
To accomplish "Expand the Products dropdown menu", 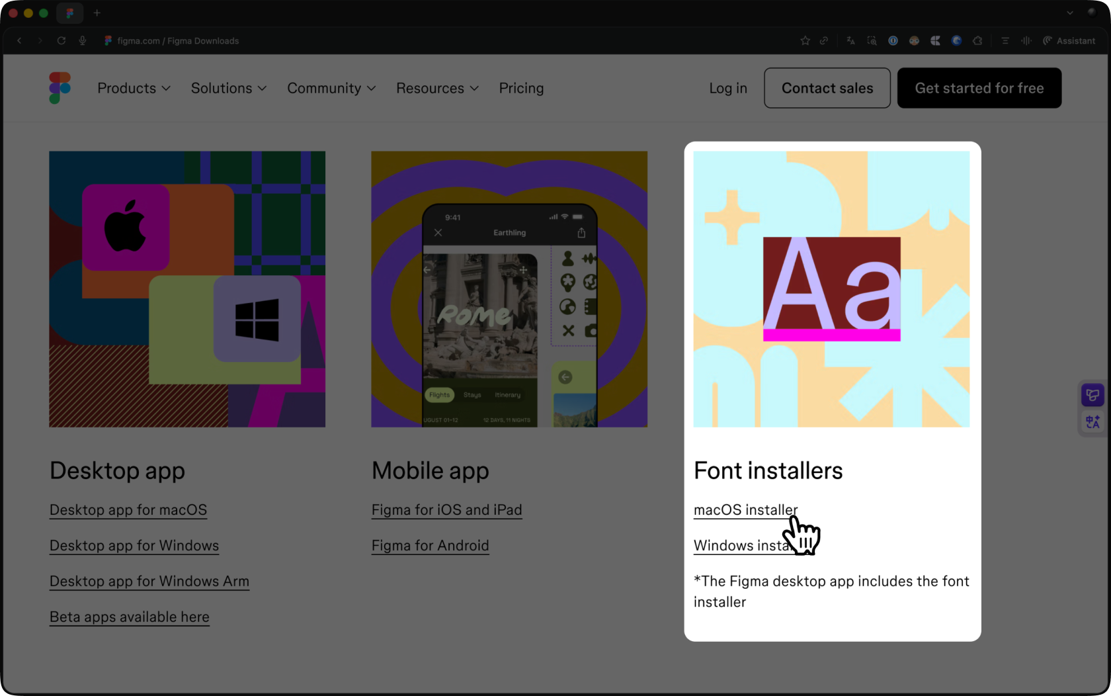I will pyautogui.click(x=134, y=88).
